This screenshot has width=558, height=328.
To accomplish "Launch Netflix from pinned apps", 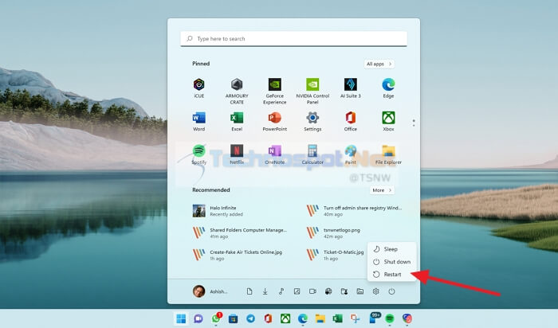I will point(237,154).
